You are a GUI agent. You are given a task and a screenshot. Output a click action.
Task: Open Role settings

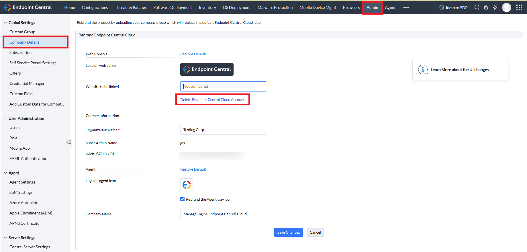pos(13,138)
